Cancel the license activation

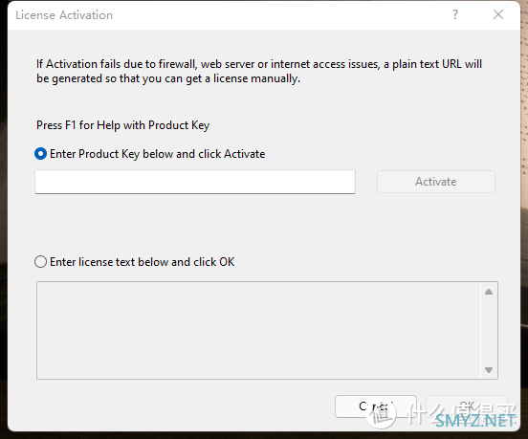tap(376, 406)
